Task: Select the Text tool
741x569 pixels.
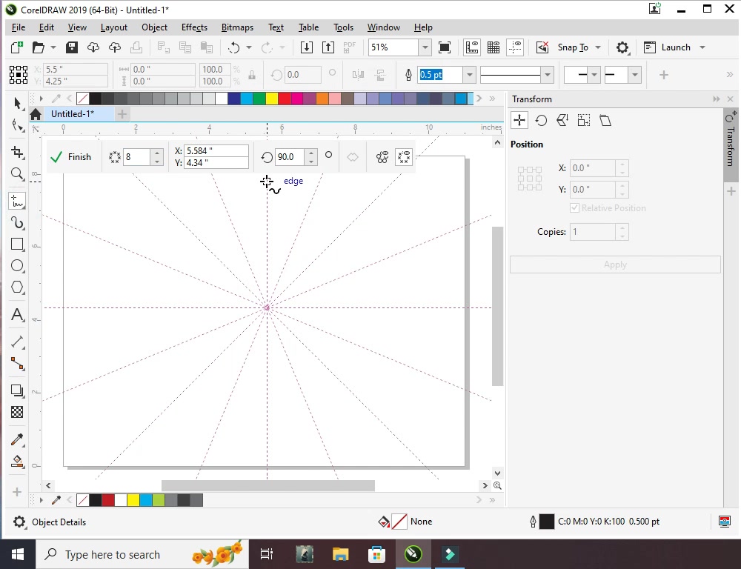Action: [18, 315]
